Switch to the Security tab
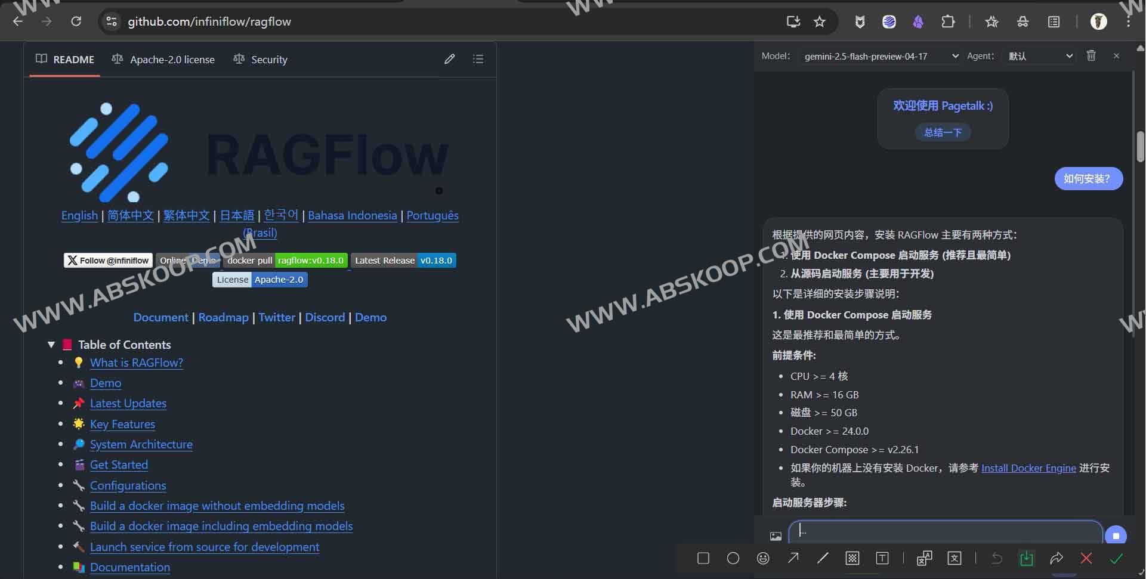The image size is (1146, 579). coord(261,60)
